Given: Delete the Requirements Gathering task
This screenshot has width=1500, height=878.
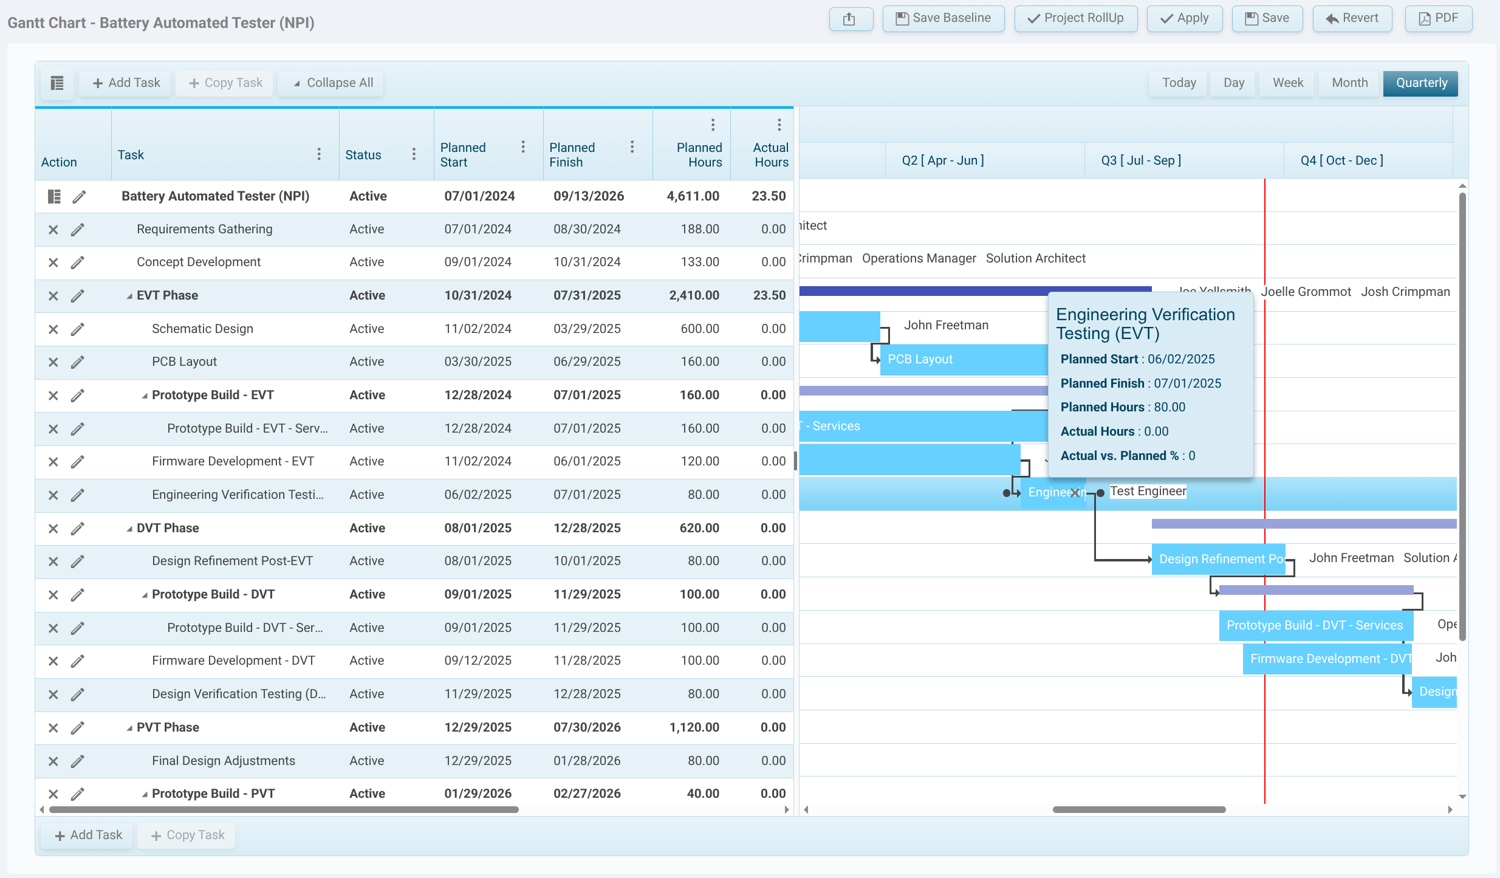Looking at the screenshot, I should click(x=53, y=230).
